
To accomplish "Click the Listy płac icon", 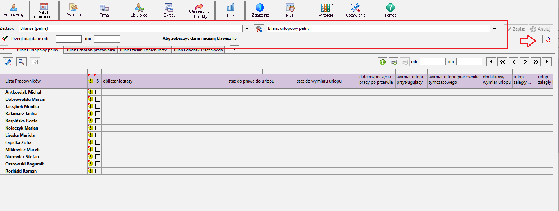I will click(139, 10).
